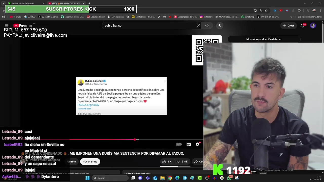Viewport: 324px width, 182px height.
Task: Click Mostrar reproducción del chat button
Action: [x=264, y=39]
